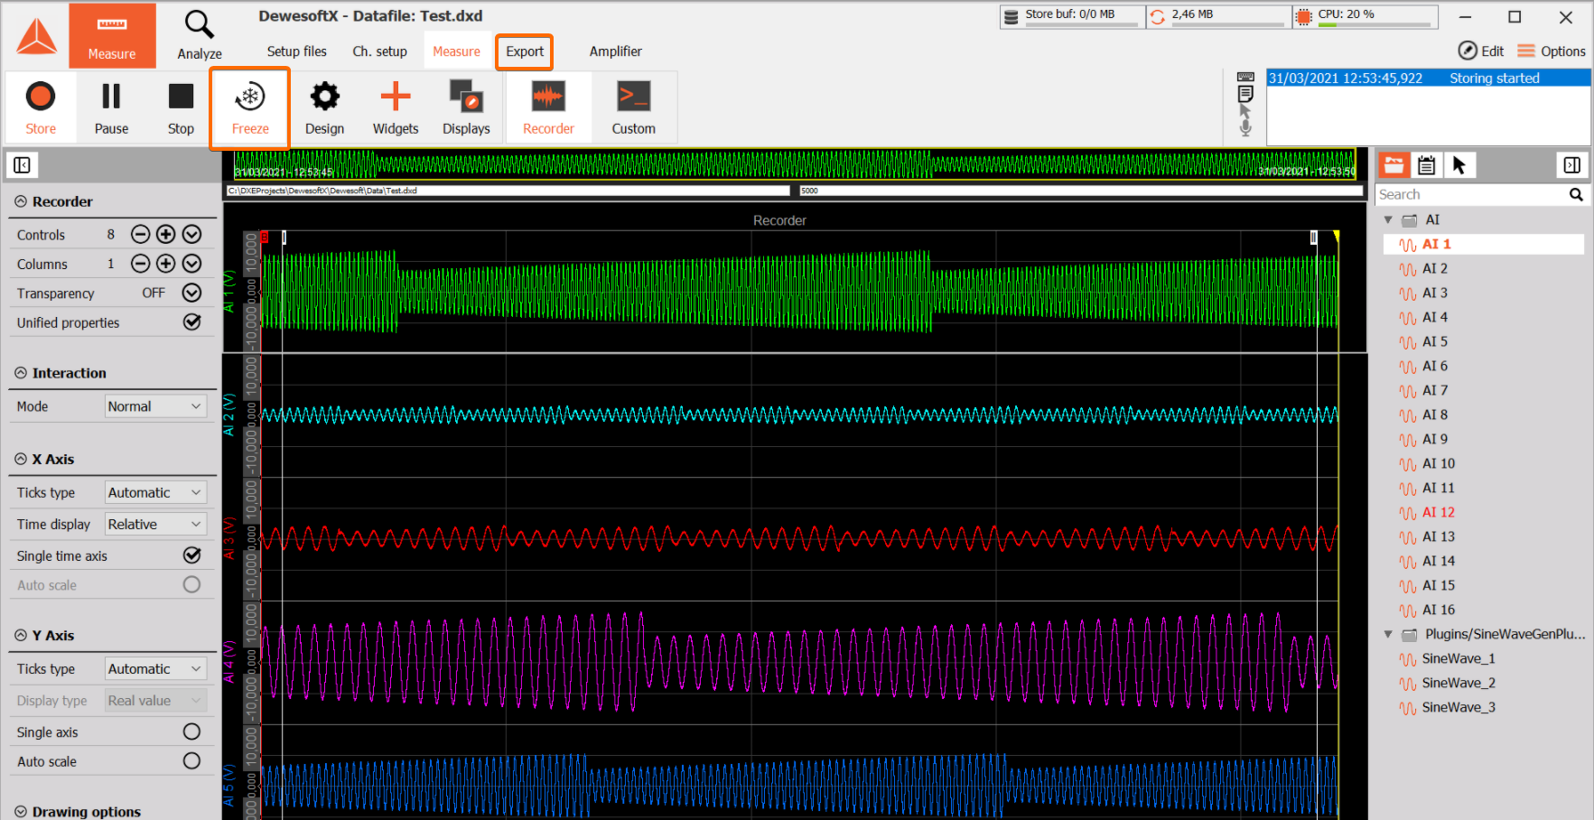Open the Displays icon
This screenshot has height=820, width=1594.
(x=466, y=107)
